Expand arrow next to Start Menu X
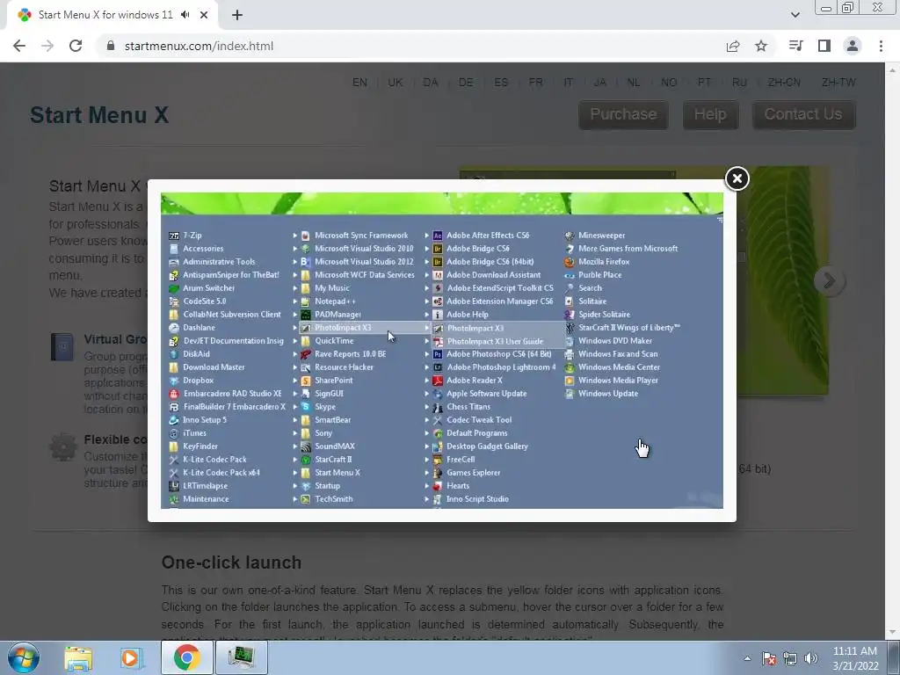 (295, 473)
